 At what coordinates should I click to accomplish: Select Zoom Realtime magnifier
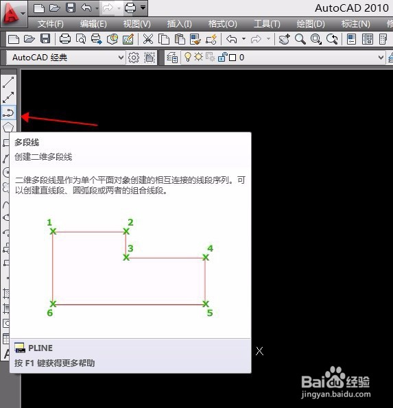300,39
